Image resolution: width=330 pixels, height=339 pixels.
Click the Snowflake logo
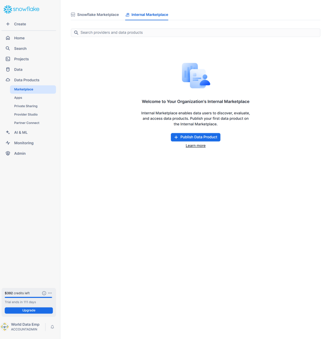point(21,9)
